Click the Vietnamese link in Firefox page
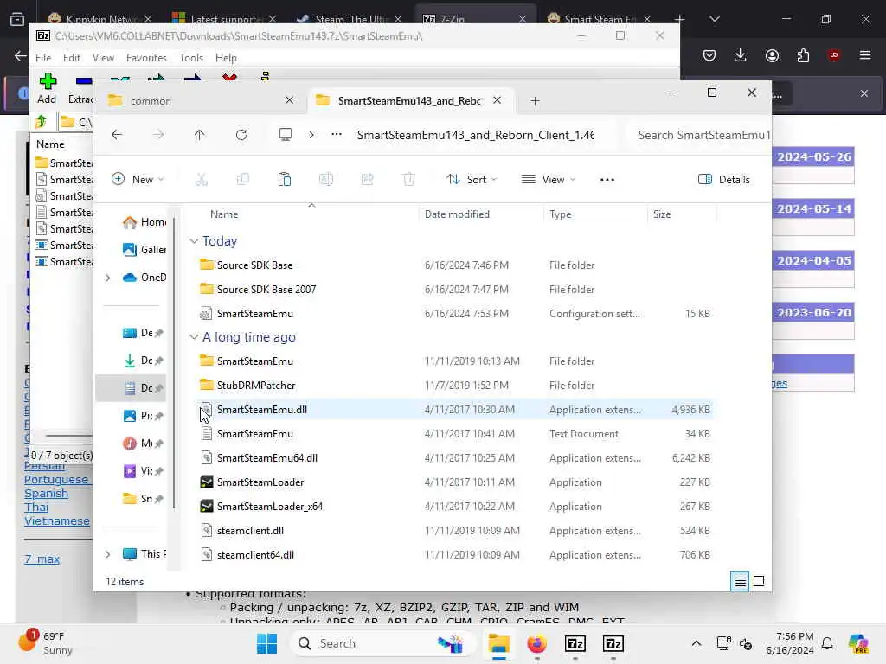Image resolution: width=886 pixels, height=664 pixels. (56, 521)
